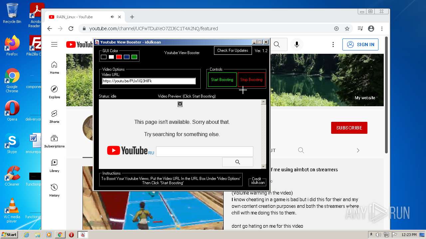Click Chrome forward arrow button
Viewport: 426px width, 239px height.
click(60, 29)
